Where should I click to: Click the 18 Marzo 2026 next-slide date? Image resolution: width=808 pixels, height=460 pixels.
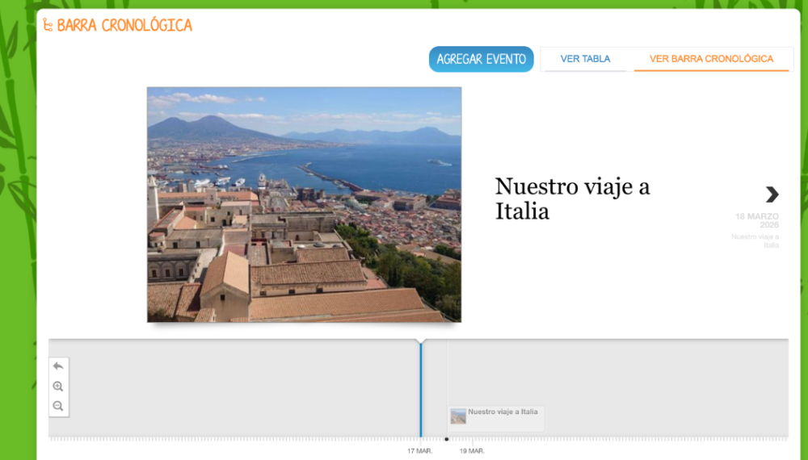click(757, 220)
